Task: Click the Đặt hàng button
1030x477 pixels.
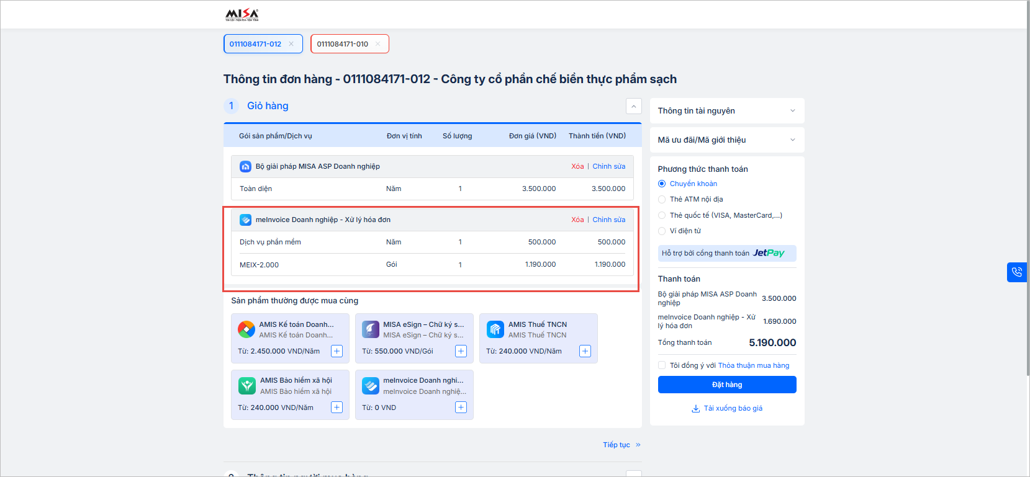Action: click(x=727, y=385)
